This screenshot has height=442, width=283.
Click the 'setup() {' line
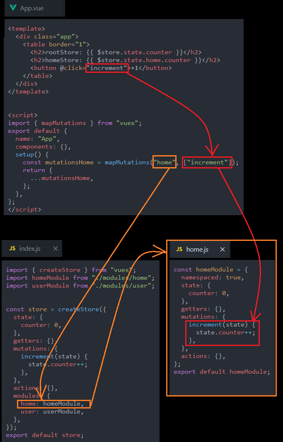coord(32,154)
